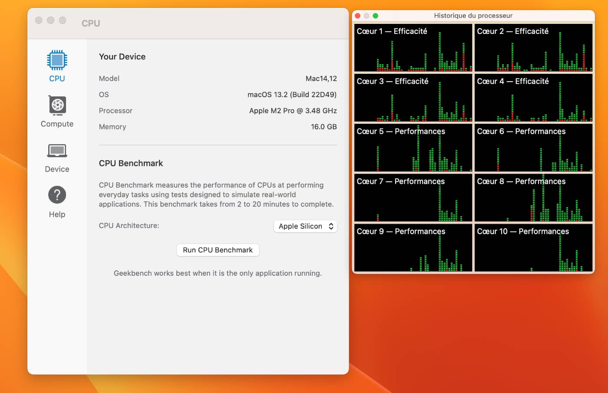608x393 pixels.
Task: Click the macOS 13.2 (Build 22D49) value
Action: click(x=292, y=95)
